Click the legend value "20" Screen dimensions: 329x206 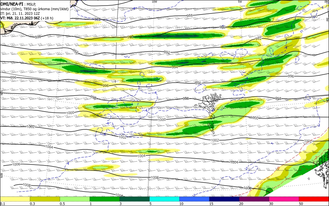tap(241, 204)
